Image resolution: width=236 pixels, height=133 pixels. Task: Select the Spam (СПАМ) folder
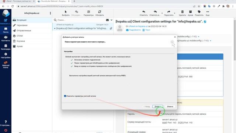(x=32, y=36)
